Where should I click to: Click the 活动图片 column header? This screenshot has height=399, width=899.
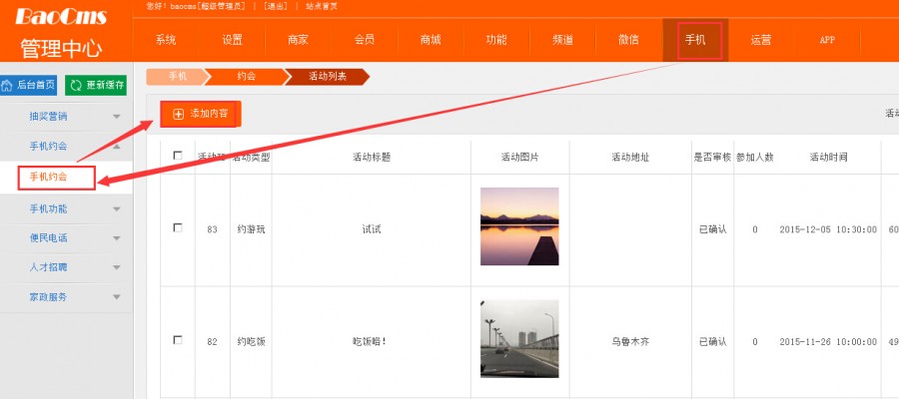520,157
